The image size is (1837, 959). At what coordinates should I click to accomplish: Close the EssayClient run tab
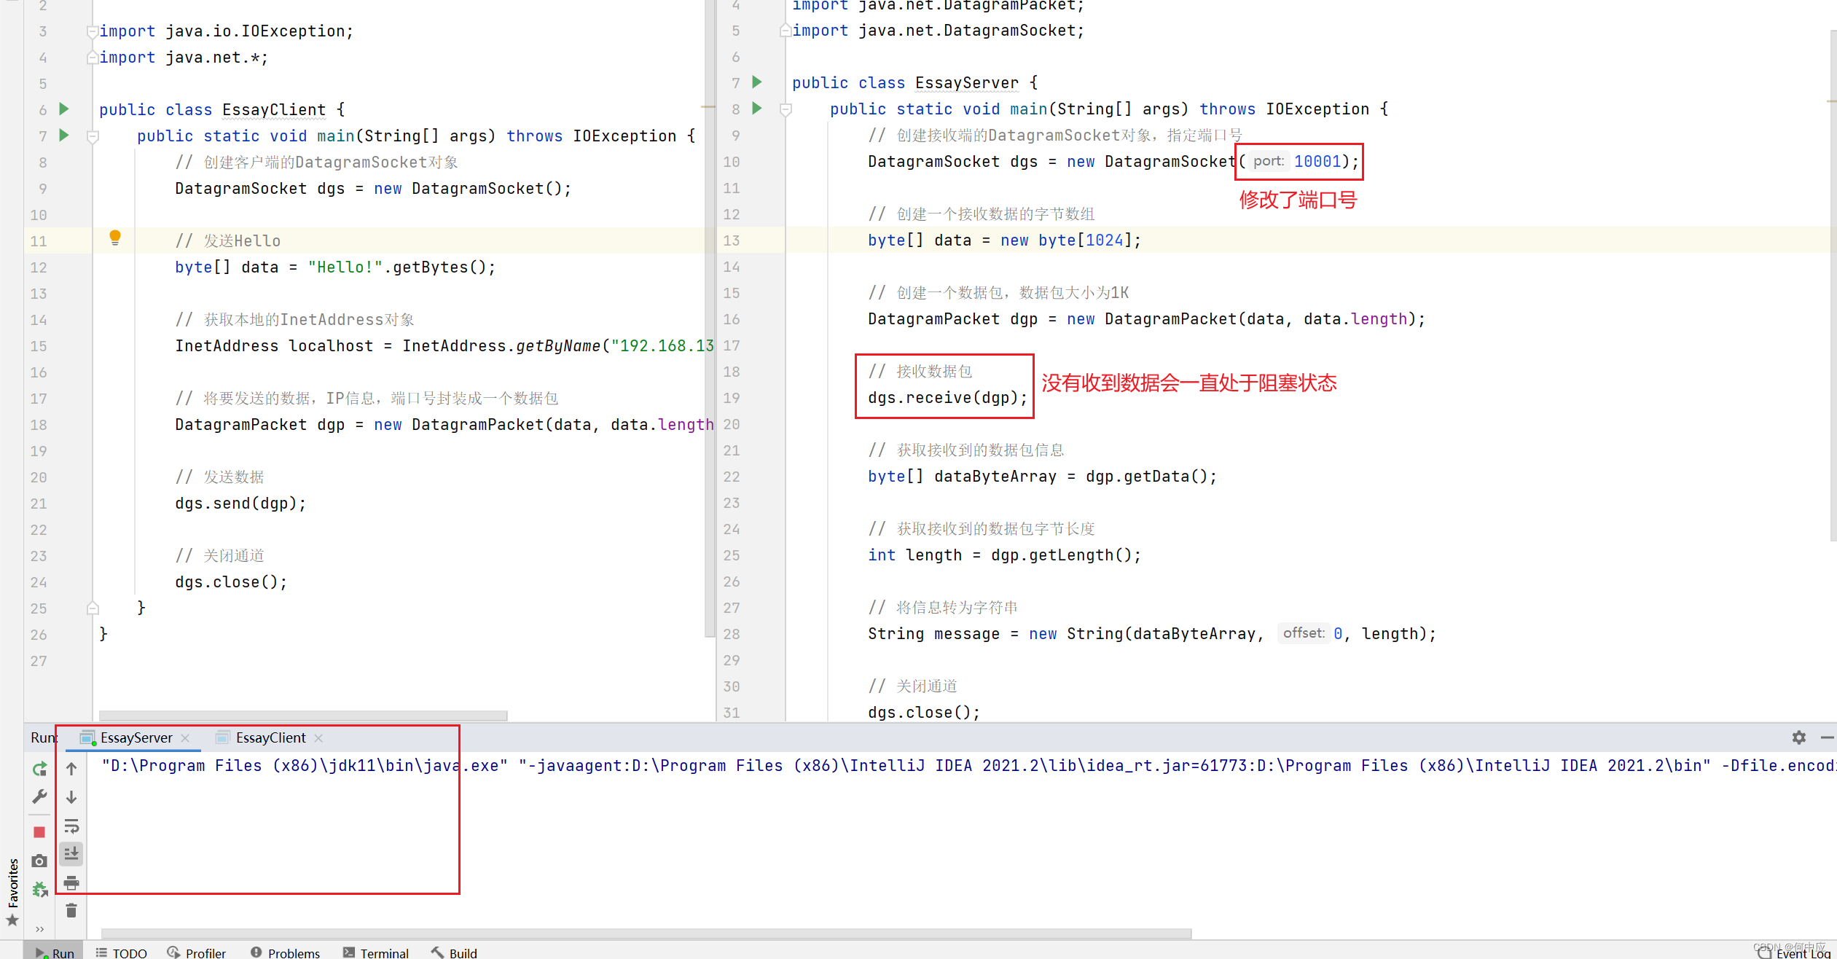pos(318,738)
